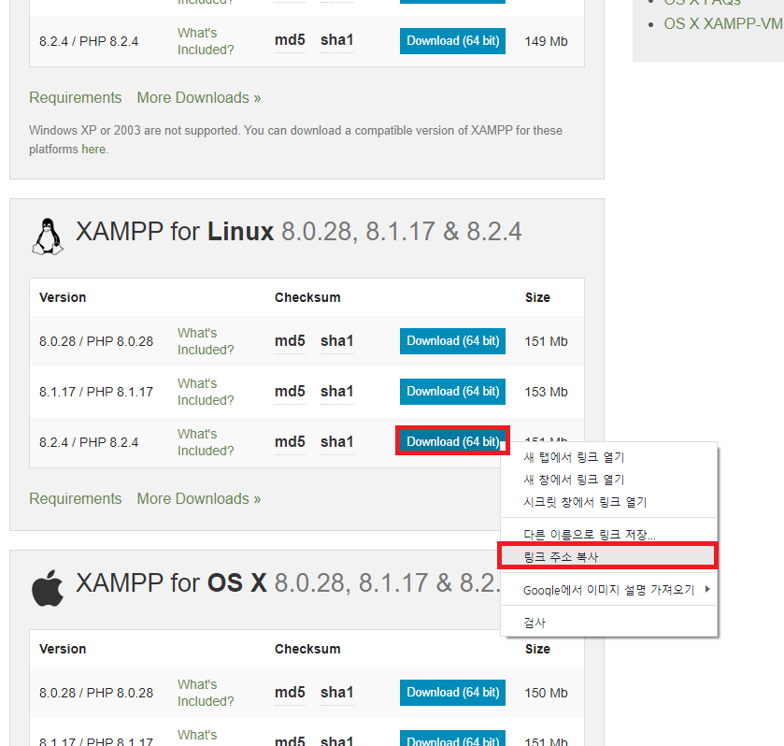Open 'Google에서 이미지 설명 가져오기' menu item
Viewport: 784px width, 746px height.
pyautogui.click(x=609, y=590)
